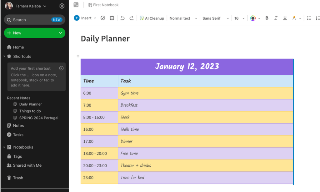Toggle bold formatting
The image size is (320, 192).
[x=267, y=18]
